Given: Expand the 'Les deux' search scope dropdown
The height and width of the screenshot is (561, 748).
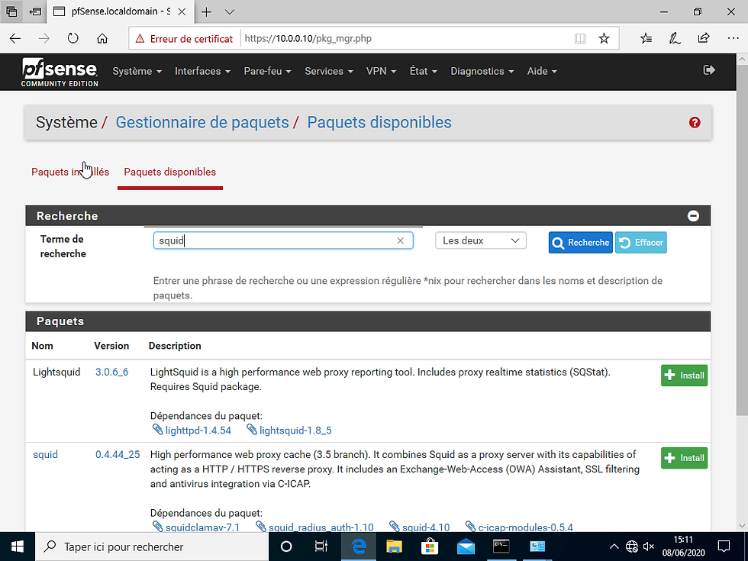Looking at the screenshot, I should [x=481, y=240].
